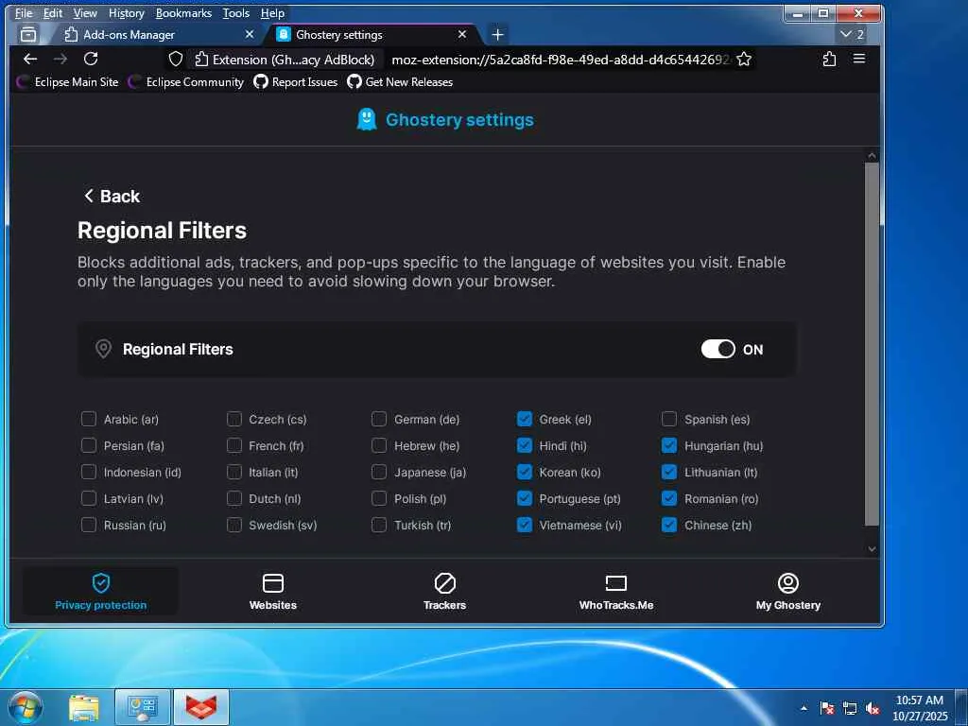Open the File menu
968x726 pixels.
[x=24, y=13]
